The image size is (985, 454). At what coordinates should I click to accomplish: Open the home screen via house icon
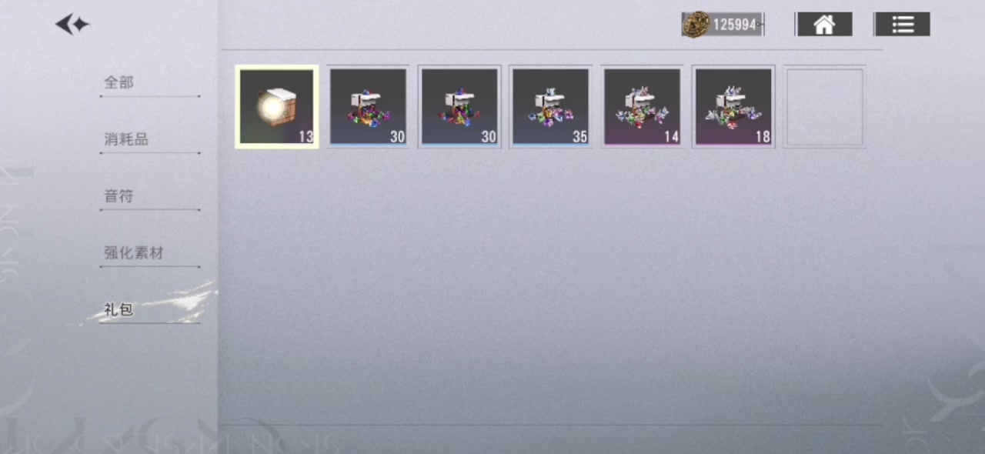point(824,25)
